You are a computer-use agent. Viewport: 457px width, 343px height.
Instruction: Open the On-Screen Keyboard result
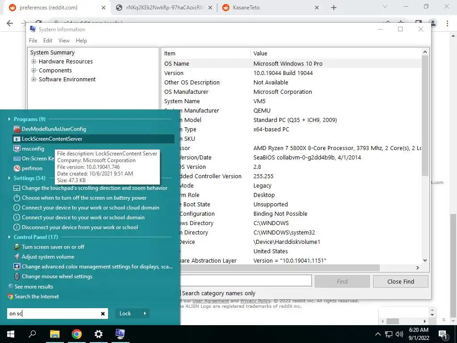(x=34, y=159)
